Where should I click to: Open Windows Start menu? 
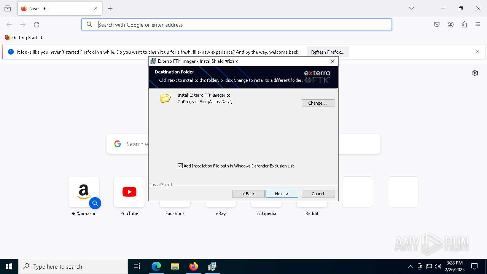coord(9,266)
